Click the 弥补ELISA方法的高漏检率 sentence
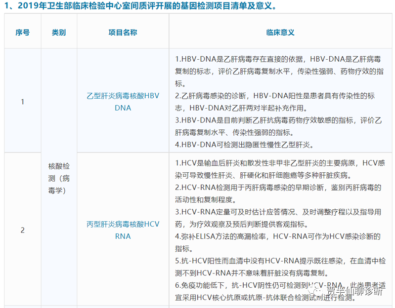 (x=222, y=236)
